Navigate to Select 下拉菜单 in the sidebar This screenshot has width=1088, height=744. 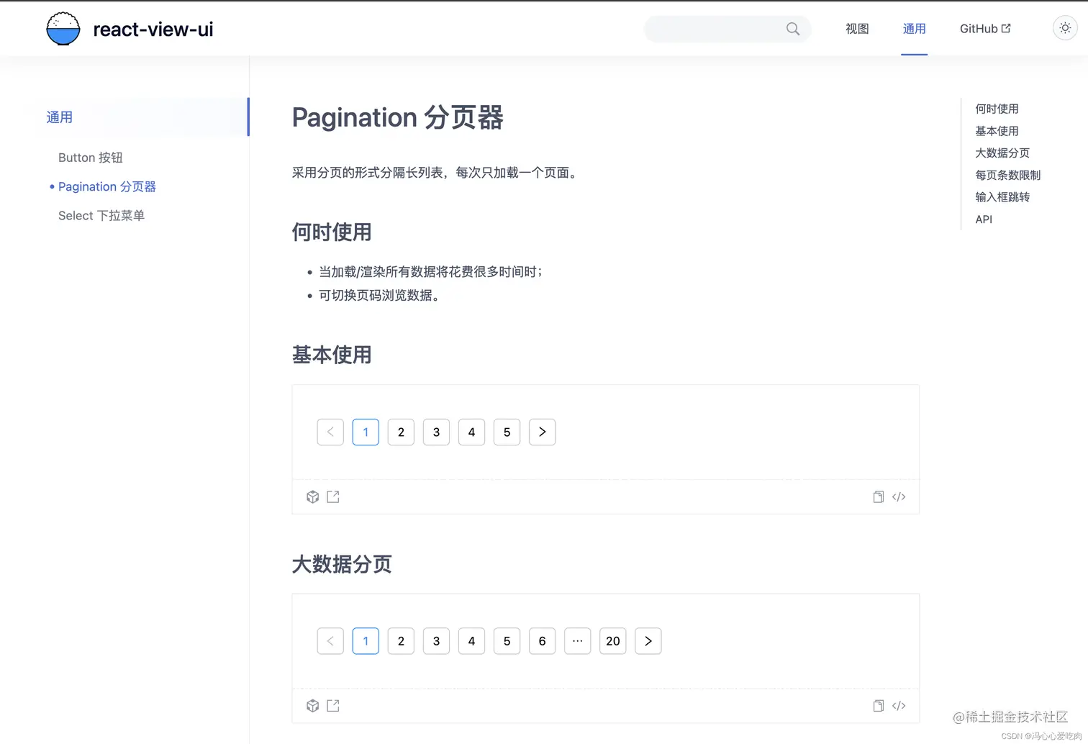point(101,215)
